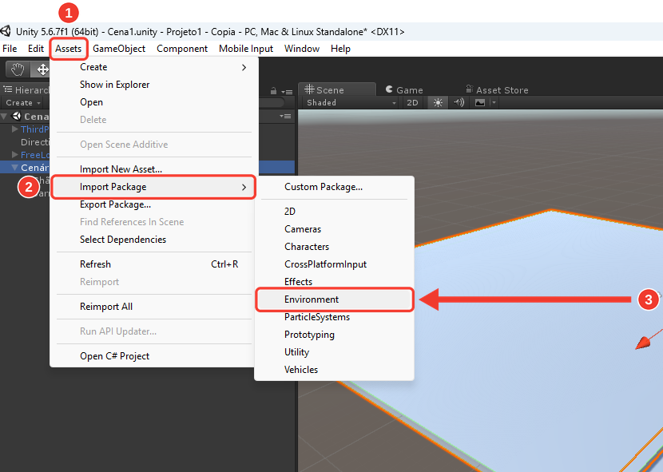Click the scene effects image icon
The image size is (663, 472).
(480, 103)
